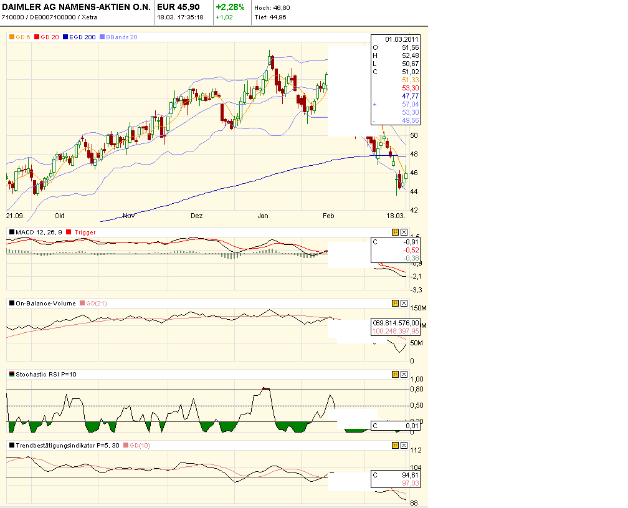Click the black MACD legend swatch

pyautogui.click(x=12, y=232)
